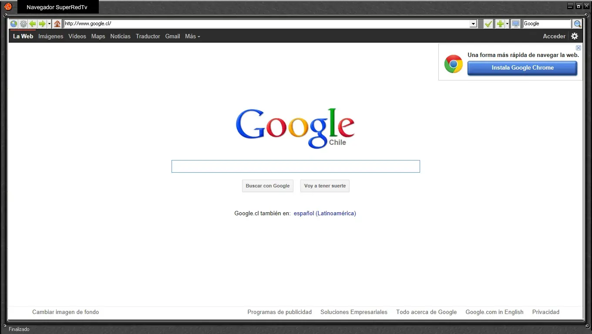
Task: Open Programas de publicidad link
Action: (x=279, y=312)
